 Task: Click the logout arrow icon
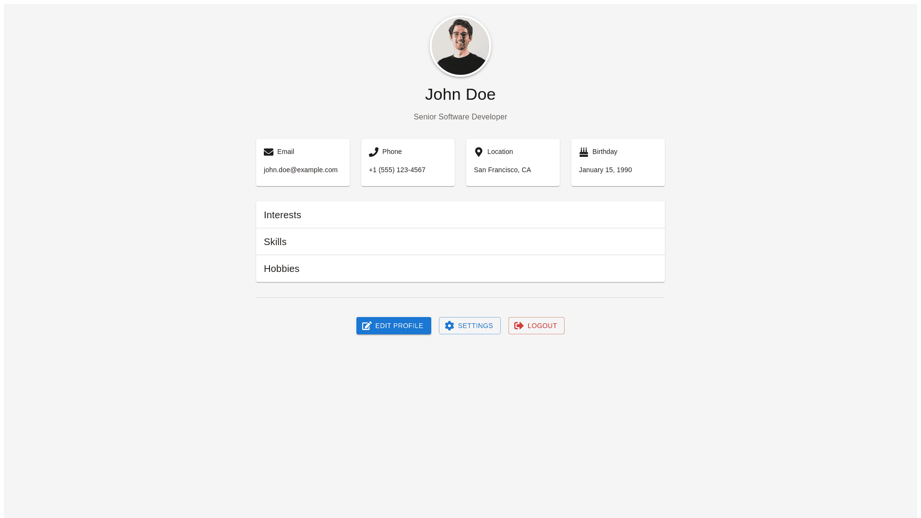(519, 326)
